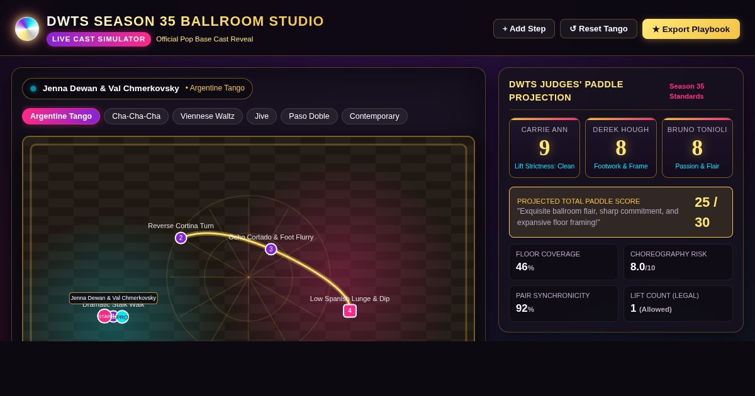Click Footwork & Frame label
755x396 pixels.
621,166
